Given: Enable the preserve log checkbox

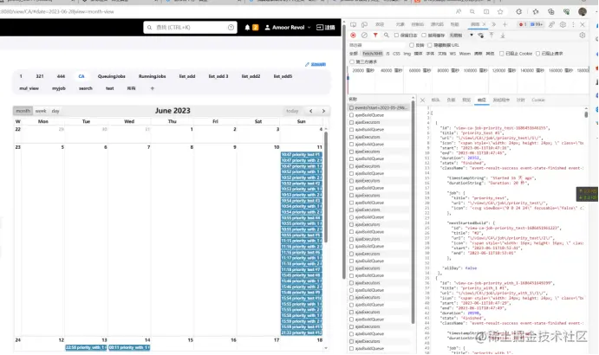Looking at the screenshot, I should [396, 35].
